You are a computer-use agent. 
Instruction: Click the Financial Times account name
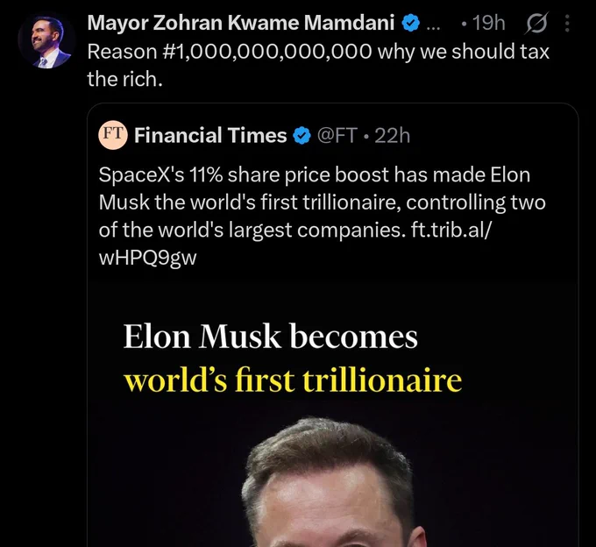pyautogui.click(x=210, y=135)
